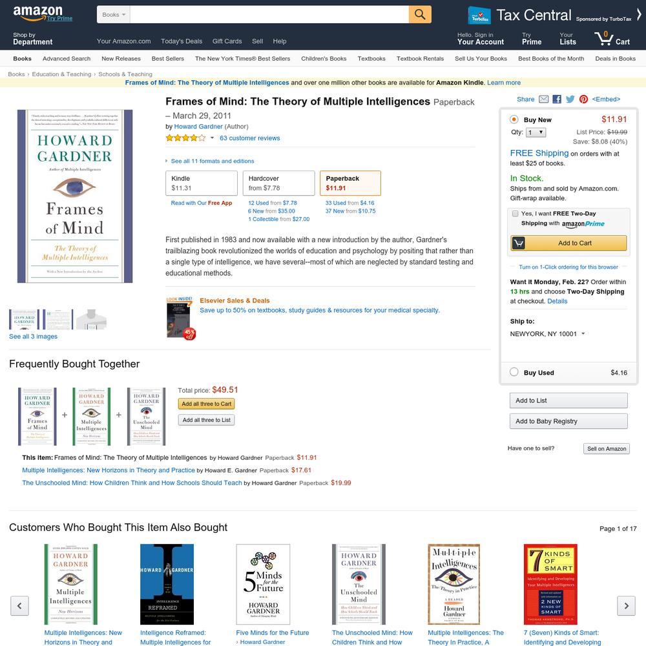
Task: Click the orange search magnifier button
Action: pyautogui.click(x=420, y=14)
